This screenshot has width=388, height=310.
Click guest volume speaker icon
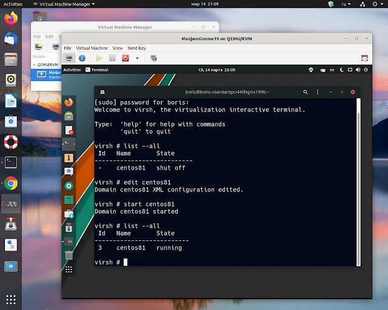click(x=358, y=70)
